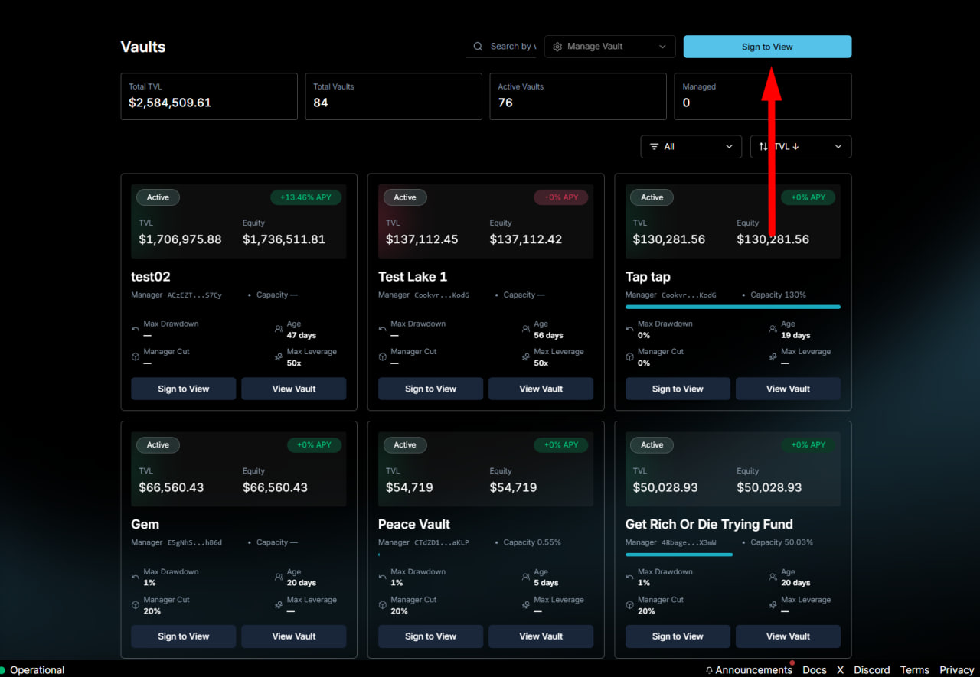Click test02 Max Drawdown icon
980x677 pixels.
136,329
